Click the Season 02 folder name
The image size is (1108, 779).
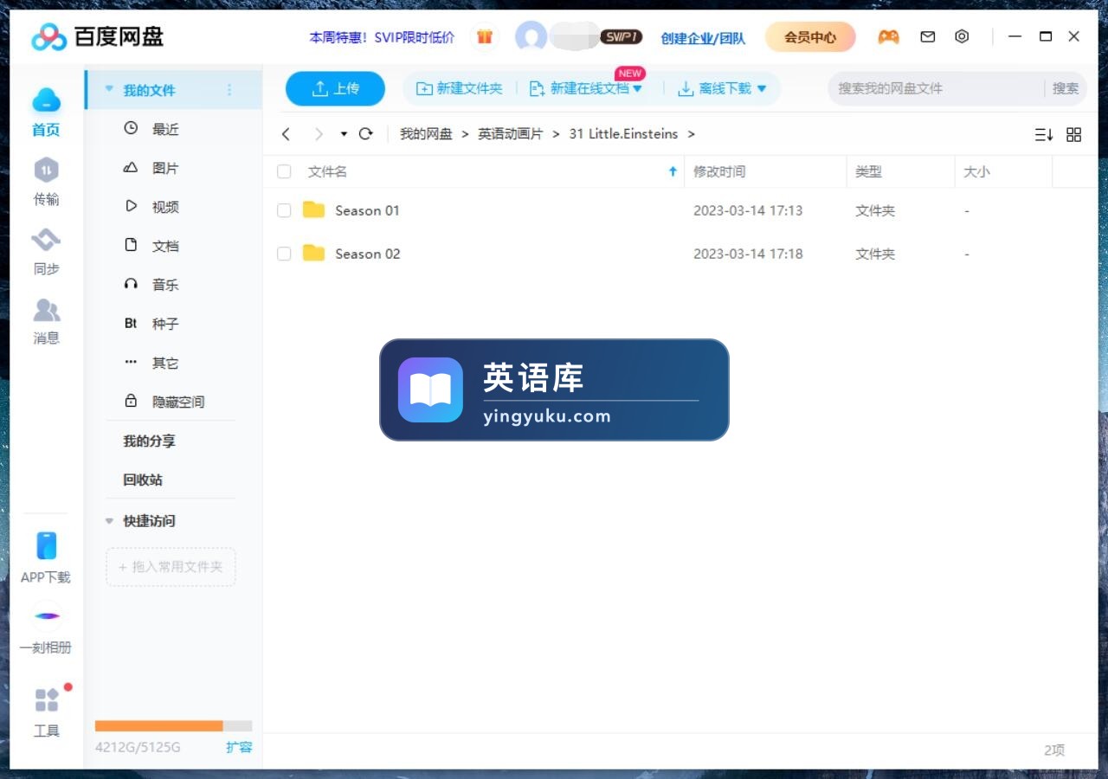[368, 254]
